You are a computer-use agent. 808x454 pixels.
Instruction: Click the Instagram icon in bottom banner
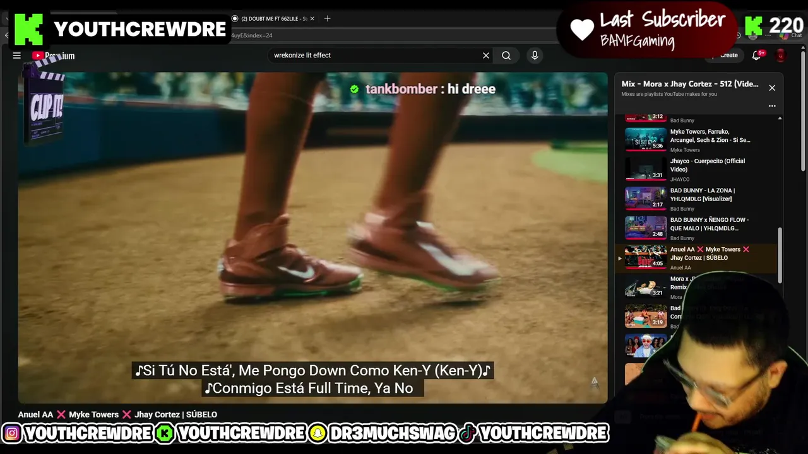(x=12, y=434)
